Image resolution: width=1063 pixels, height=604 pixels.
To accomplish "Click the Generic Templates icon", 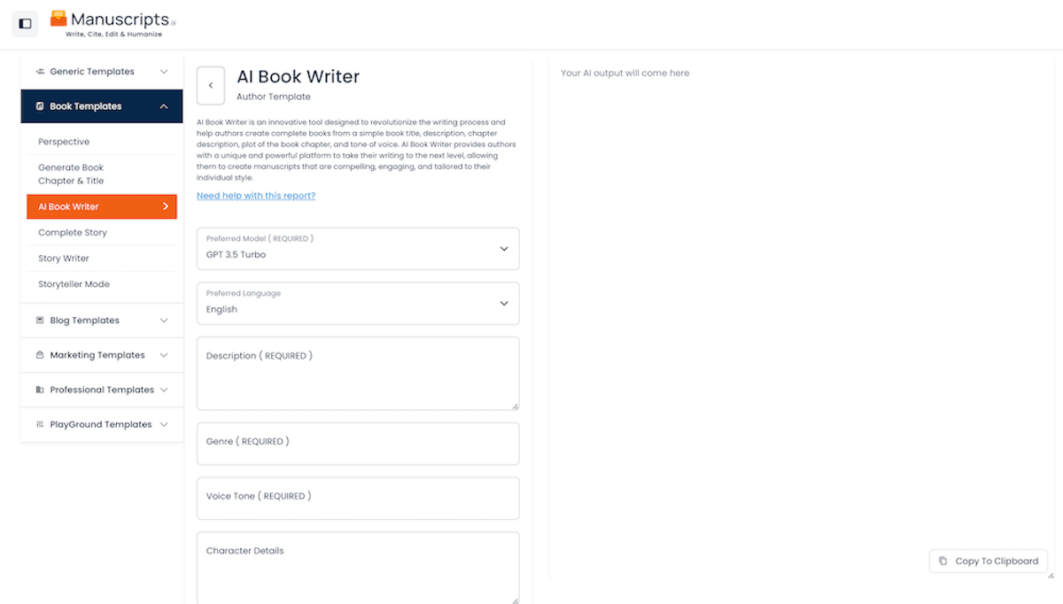I will click(x=40, y=72).
